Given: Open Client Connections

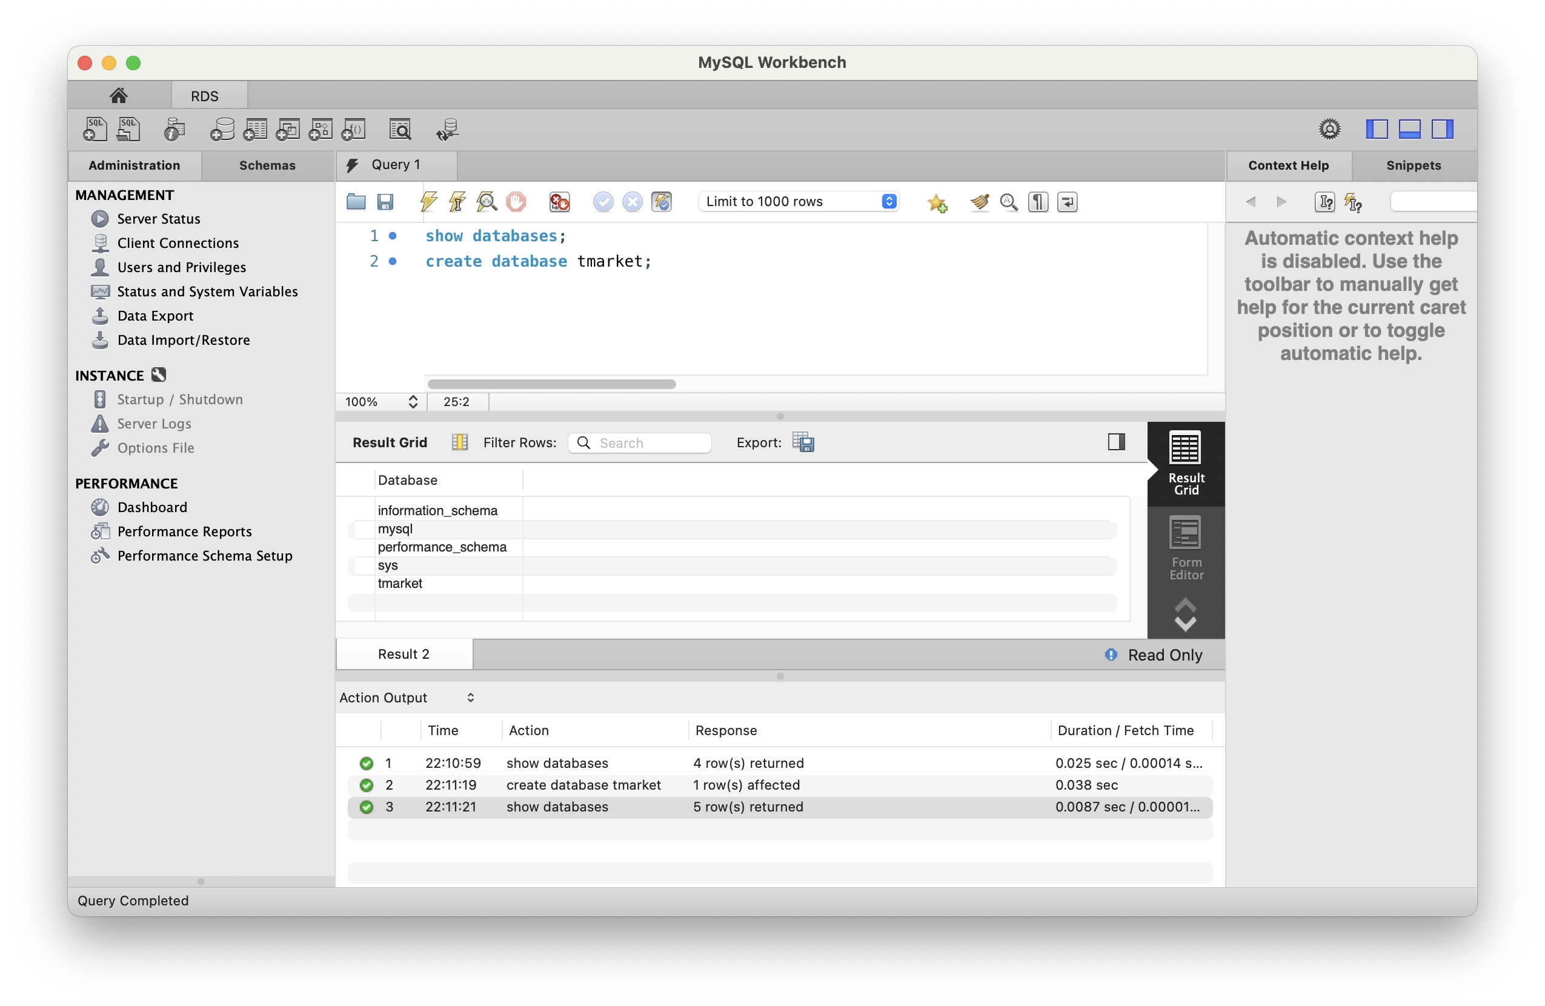Looking at the screenshot, I should coord(178,243).
